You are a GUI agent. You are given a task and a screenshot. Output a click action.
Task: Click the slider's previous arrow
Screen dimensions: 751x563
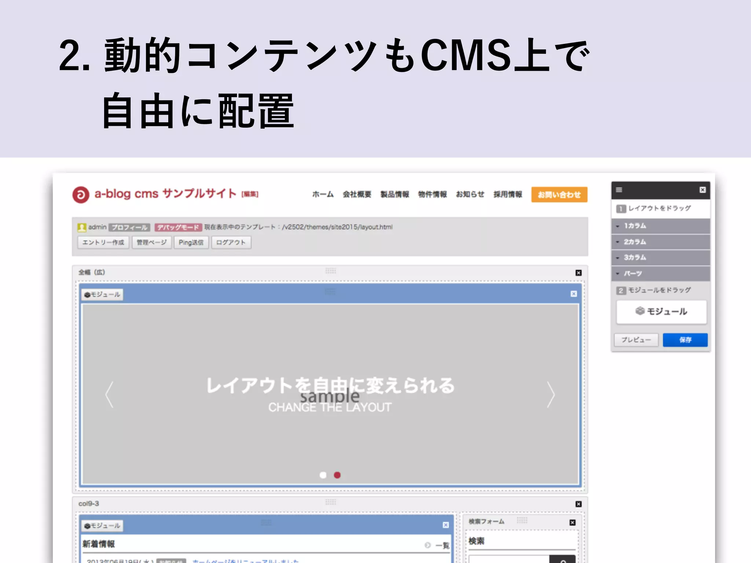click(109, 394)
